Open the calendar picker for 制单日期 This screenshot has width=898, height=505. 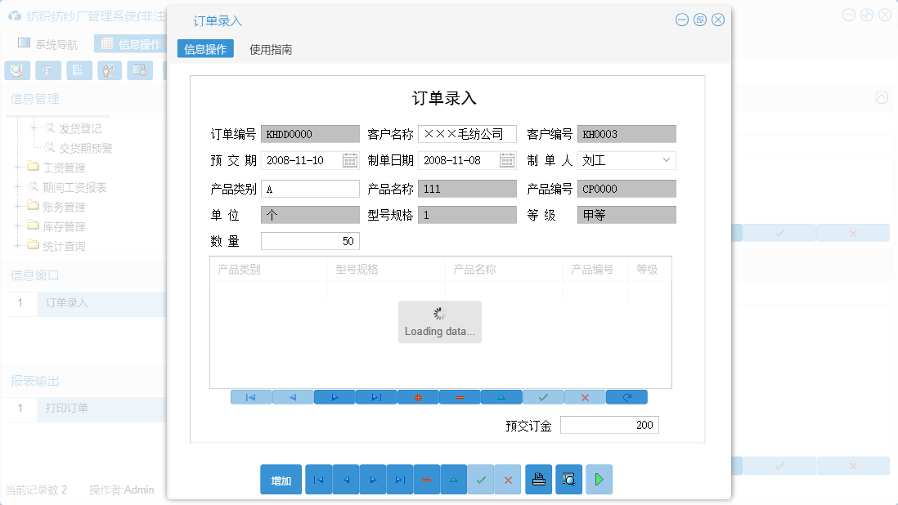coord(509,160)
